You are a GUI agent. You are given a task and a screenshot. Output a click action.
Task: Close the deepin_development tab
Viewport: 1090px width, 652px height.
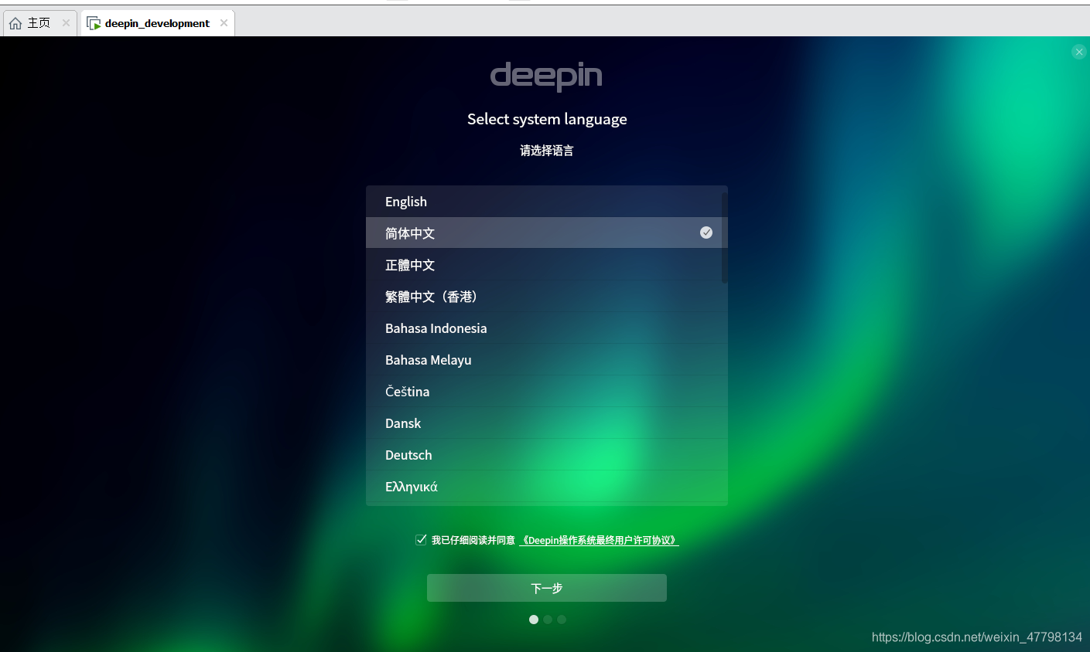tap(224, 23)
